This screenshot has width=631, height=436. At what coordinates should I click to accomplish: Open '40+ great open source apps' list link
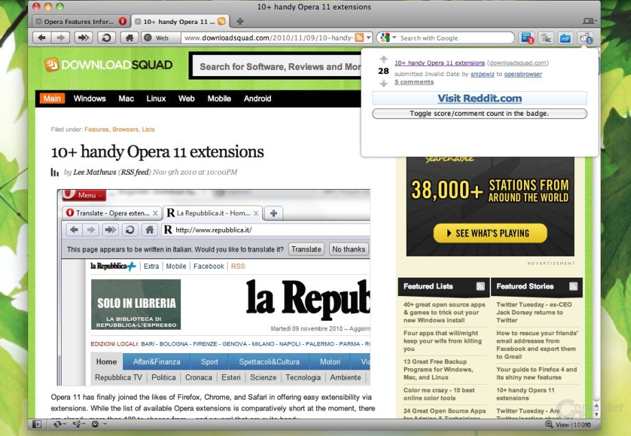[444, 313]
